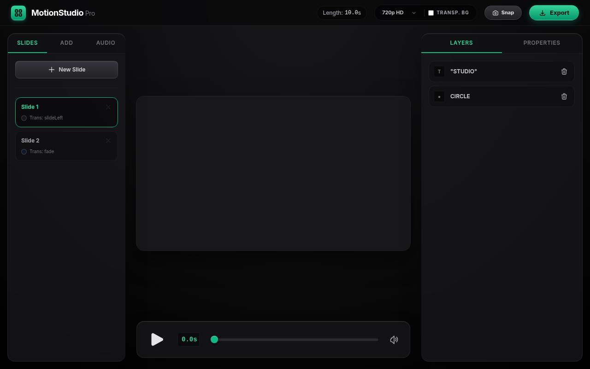Image resolution: width=590 pixels, height=369 pixels.
Task: Enable the Transp. BG checkbox
Action: coord(431,13)
